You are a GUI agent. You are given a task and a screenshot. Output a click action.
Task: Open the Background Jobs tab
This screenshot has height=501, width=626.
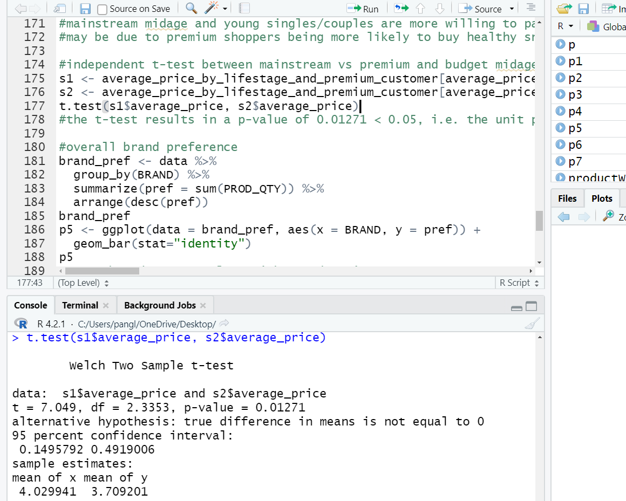pos(160,305)
